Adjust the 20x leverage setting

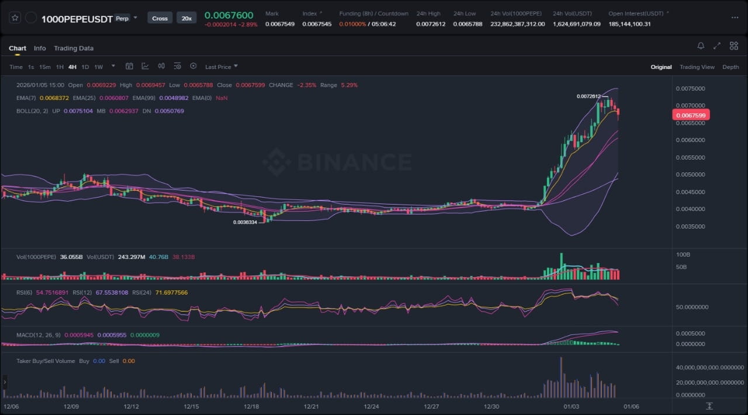tap(186, 18)
